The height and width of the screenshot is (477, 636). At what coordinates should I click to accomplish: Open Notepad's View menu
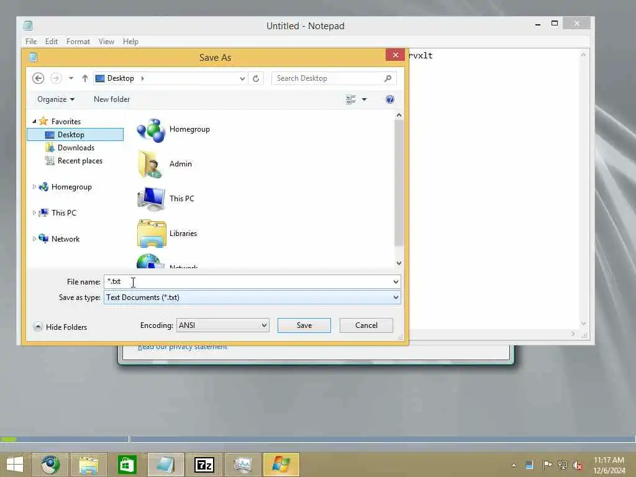pos(106,42)
